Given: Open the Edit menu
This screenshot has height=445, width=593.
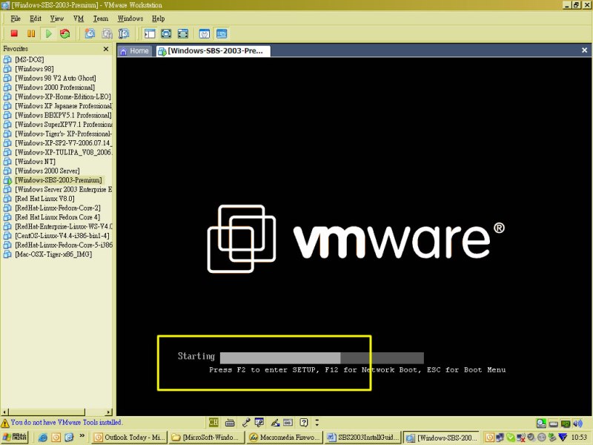Looking at the screenshot, I should pyautogui.click(x=36, y=18).
